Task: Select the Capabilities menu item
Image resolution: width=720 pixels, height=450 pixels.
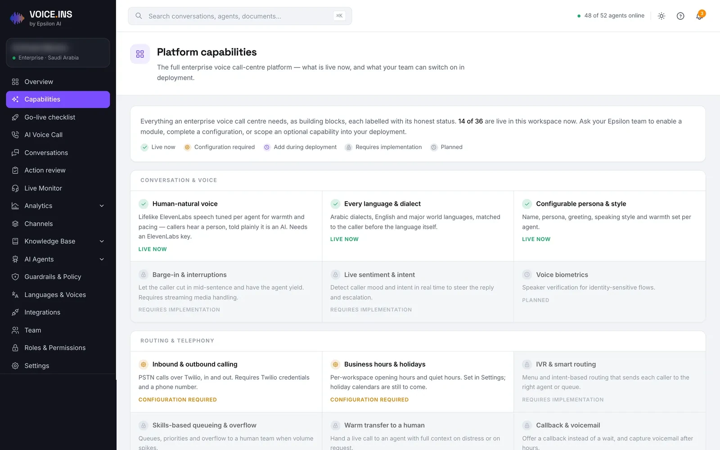Action: pos(58,99)
